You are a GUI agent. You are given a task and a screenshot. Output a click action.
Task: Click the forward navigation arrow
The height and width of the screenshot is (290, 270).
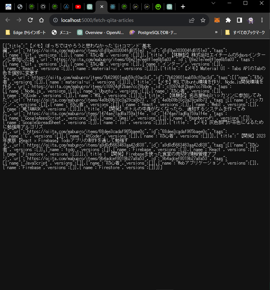pyautogui.click(x=19, y=20)
